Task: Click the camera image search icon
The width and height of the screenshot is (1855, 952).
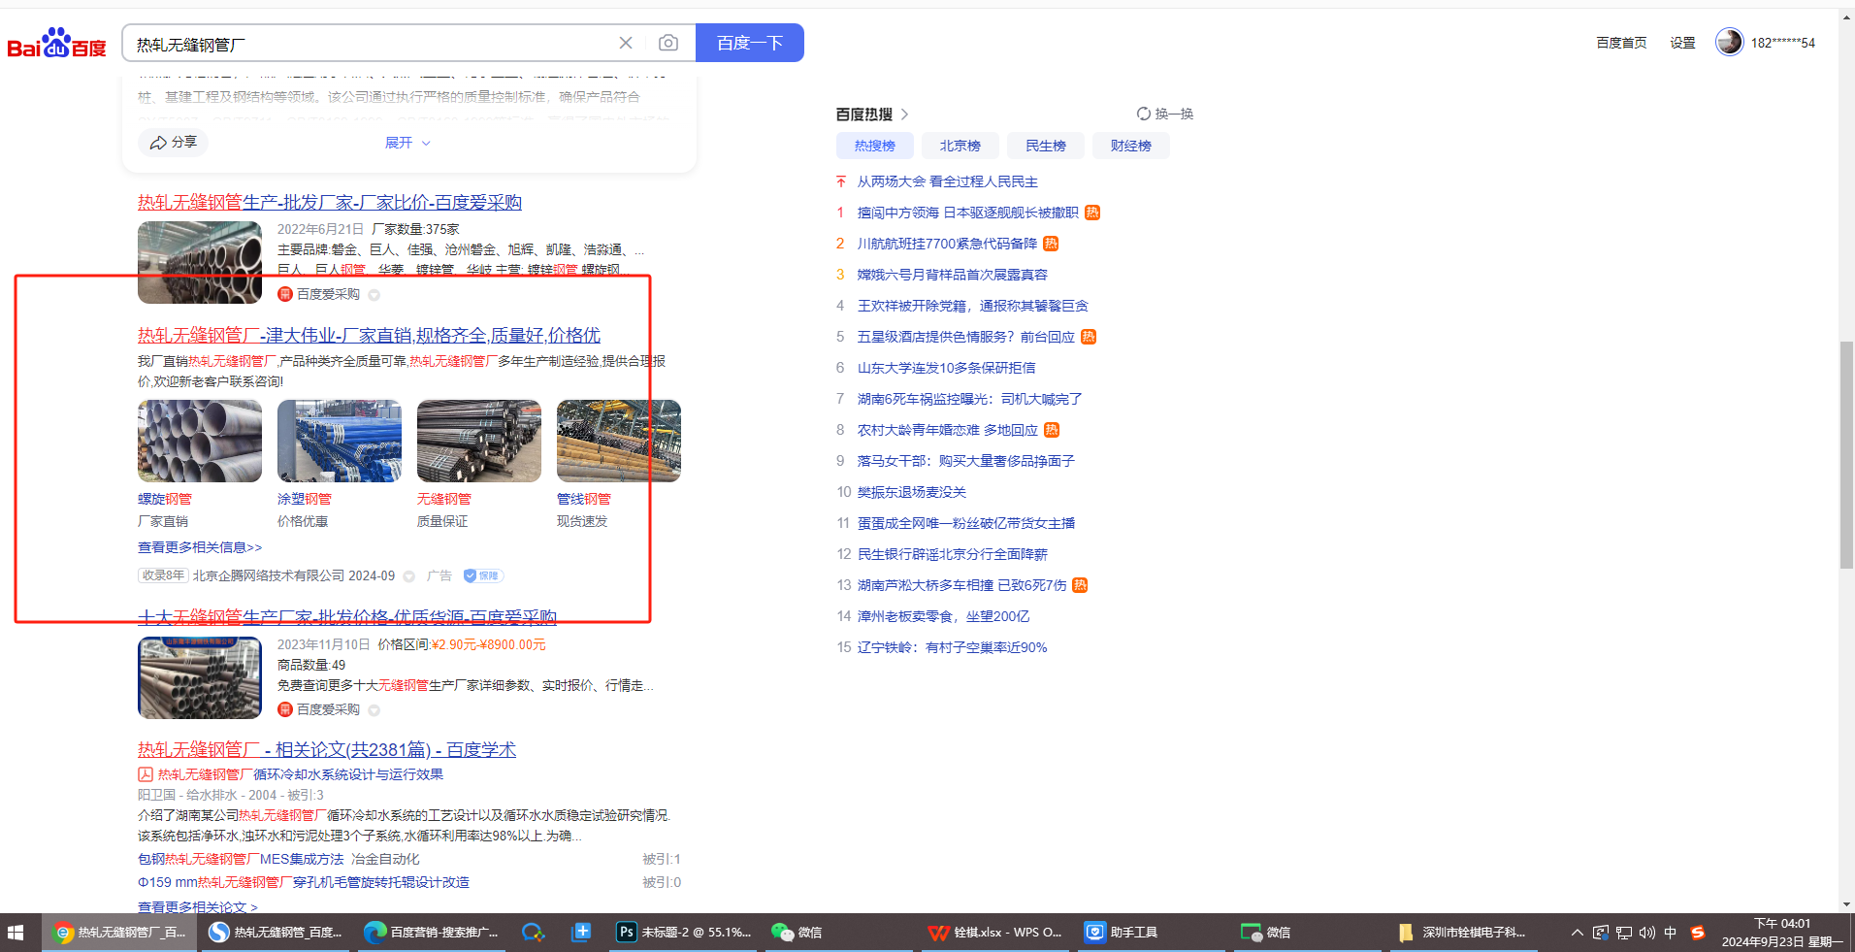Action: (667, 43)
